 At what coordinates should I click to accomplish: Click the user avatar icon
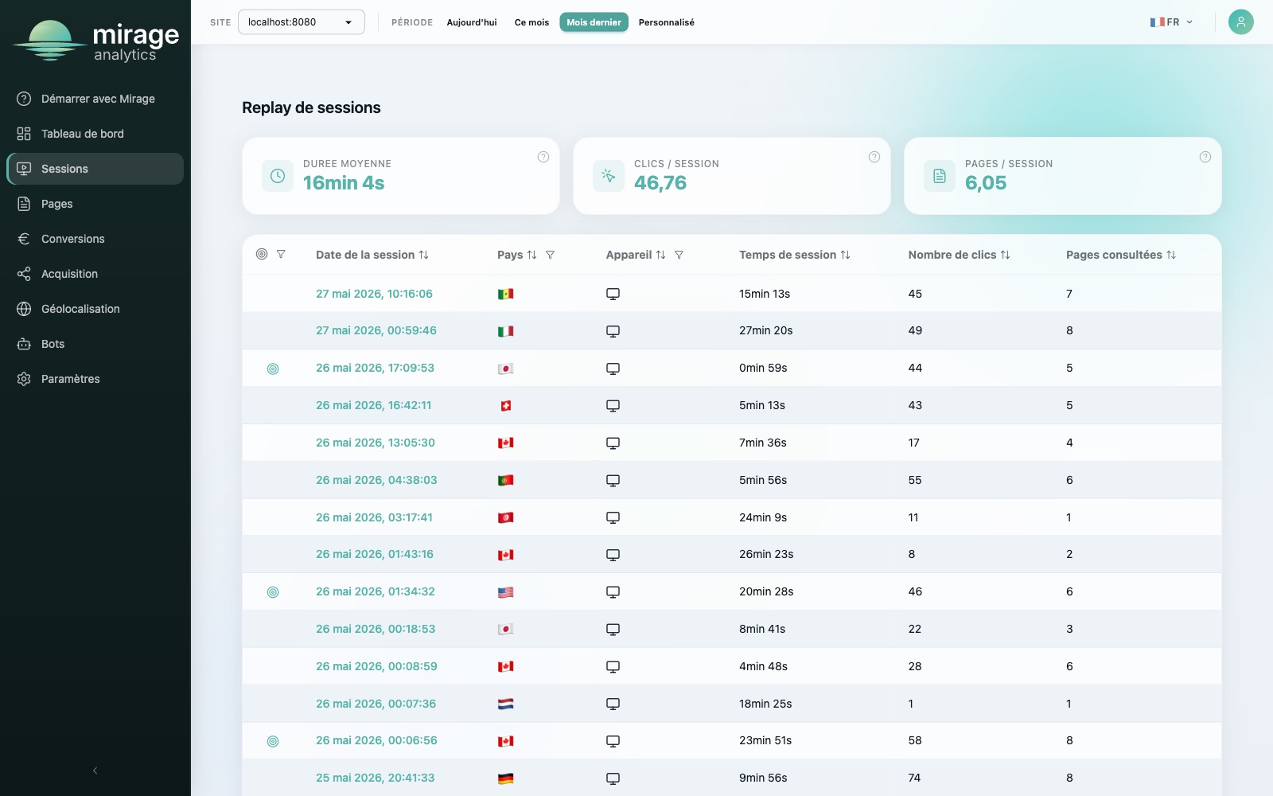pos(1240,22)
